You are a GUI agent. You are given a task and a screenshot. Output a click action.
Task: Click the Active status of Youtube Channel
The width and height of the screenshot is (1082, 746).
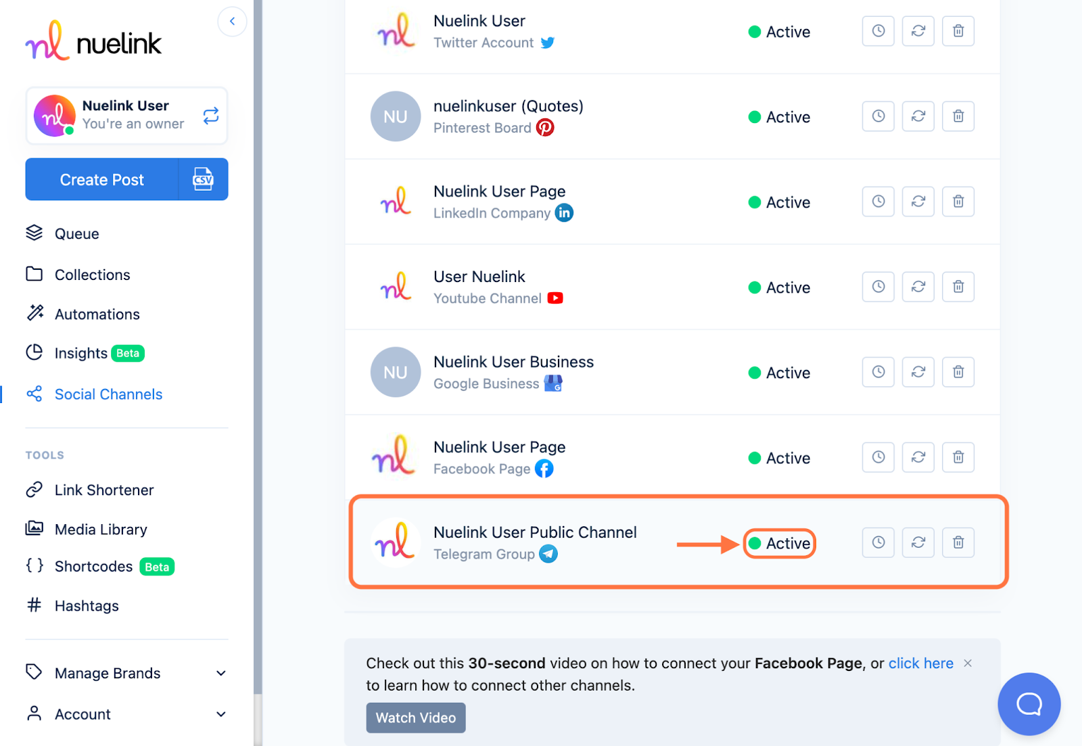coord(779,287)
